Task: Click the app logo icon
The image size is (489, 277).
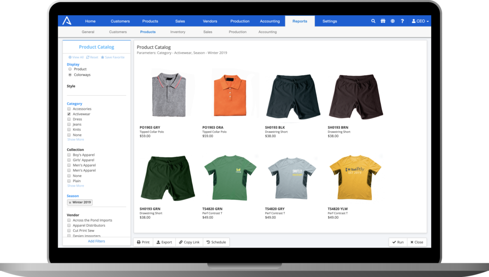Action: 67,21
